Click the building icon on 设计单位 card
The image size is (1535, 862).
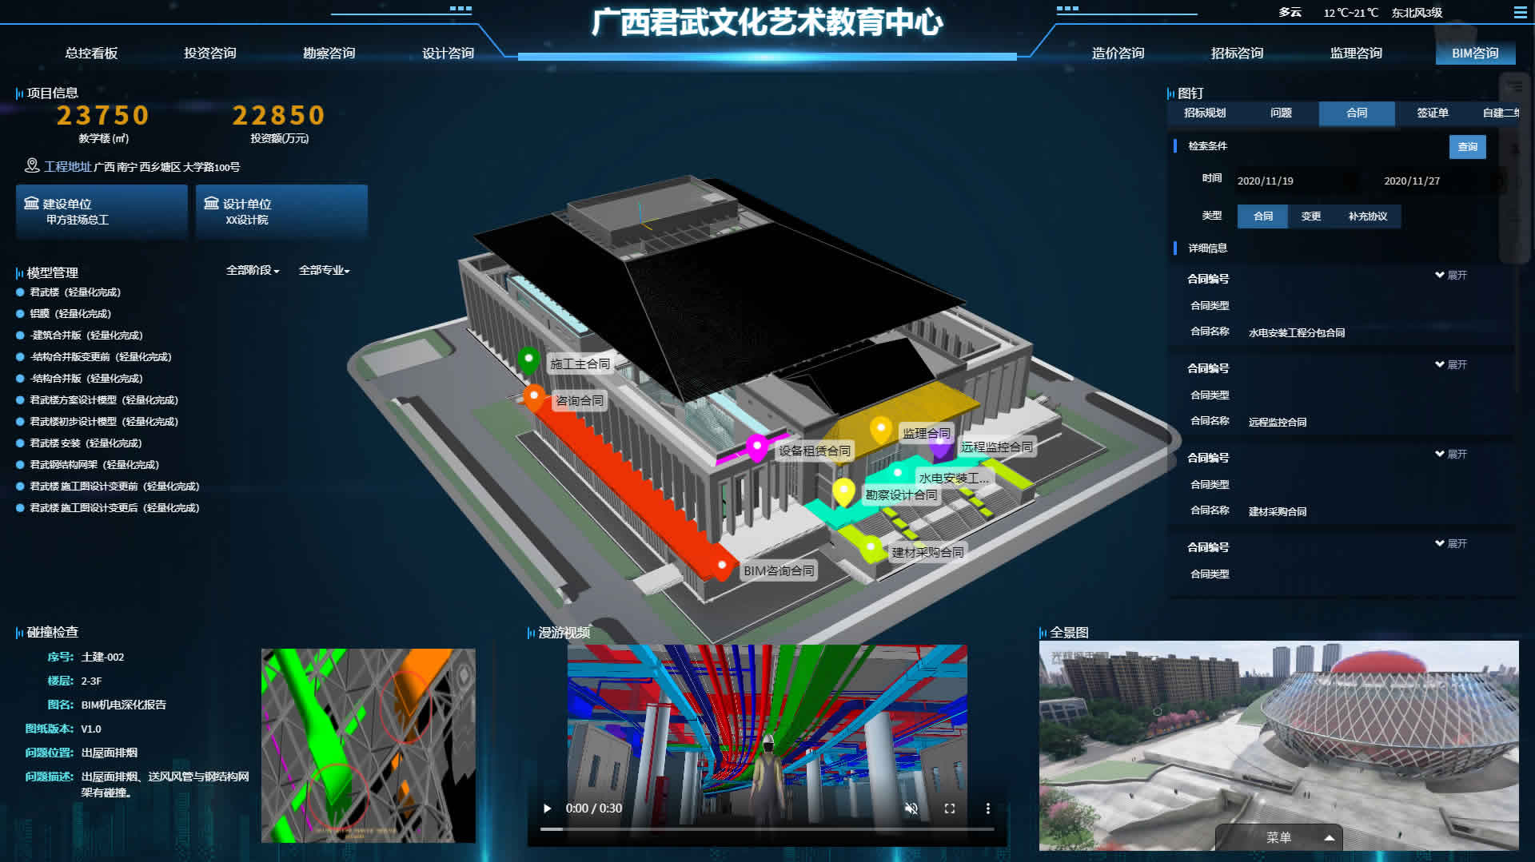click(x=211, y=203)
